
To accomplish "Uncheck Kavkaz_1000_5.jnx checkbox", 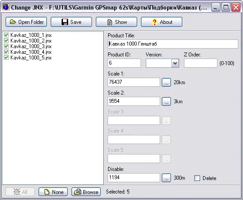I will pos(6,57).
